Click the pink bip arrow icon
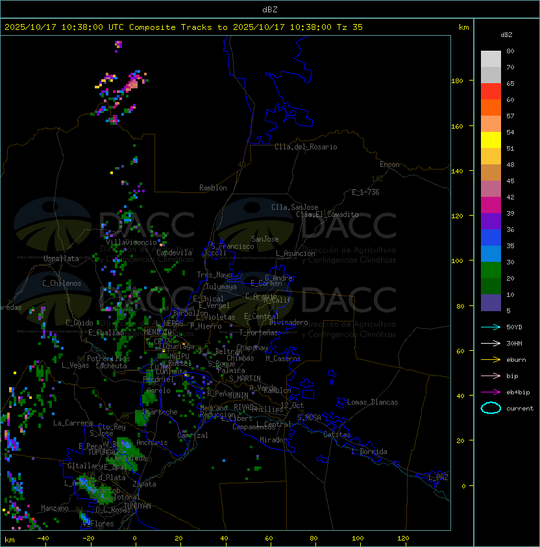Viewport: 540px width, 547px height. pyautogui.click(x=491, y=375)
